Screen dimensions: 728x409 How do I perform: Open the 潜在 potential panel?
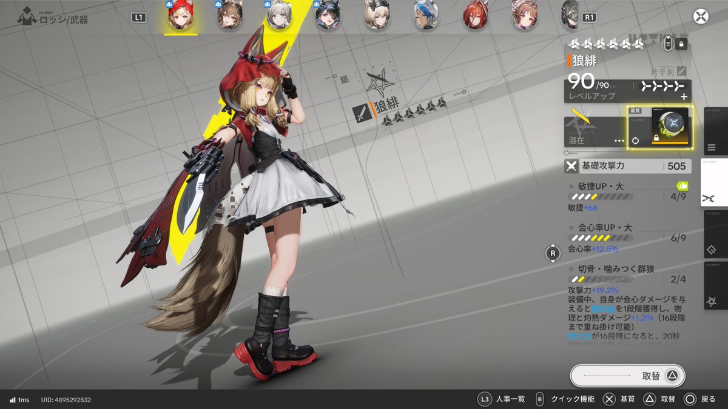click(x=595, y=131)
